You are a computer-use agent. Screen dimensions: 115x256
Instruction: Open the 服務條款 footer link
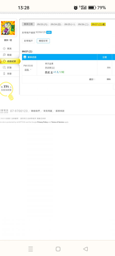tap(60, 111)
